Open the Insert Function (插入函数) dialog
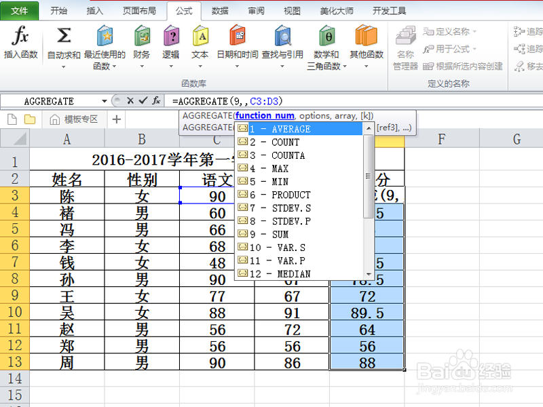Screen dimensions: 543x407 click(21, 41)
